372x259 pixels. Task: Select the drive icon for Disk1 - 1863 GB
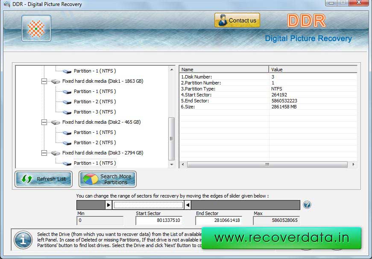point(55,81)
